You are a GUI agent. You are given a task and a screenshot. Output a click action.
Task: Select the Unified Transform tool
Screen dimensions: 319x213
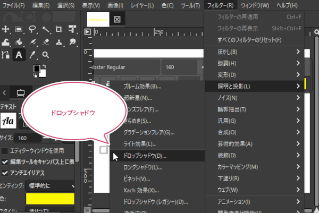tap(72, 29)
